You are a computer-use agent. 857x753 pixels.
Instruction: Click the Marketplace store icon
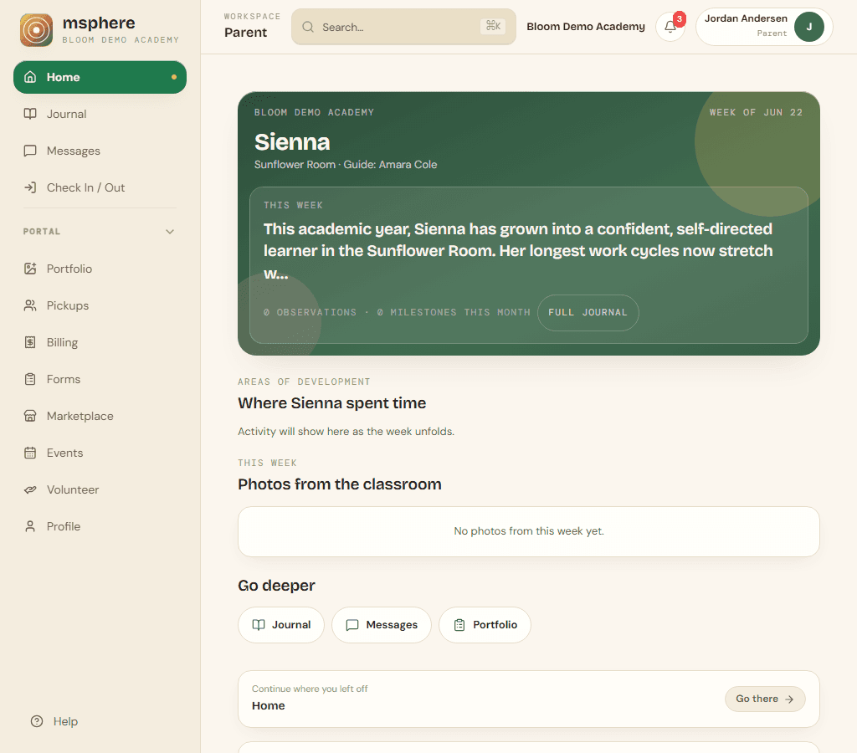tap(31, 416)
